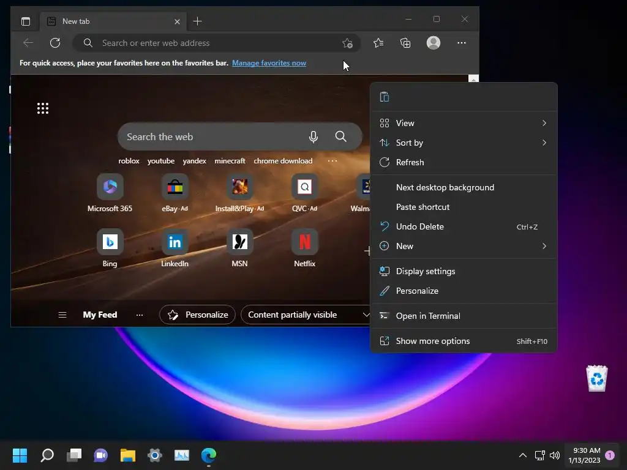Open the app launcher grid icon

(x=43, y=108)
